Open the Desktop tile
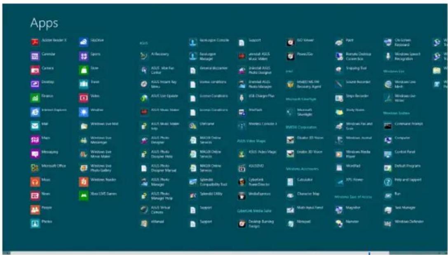Viewport: 448px width, 255px height. click(42, 84)
